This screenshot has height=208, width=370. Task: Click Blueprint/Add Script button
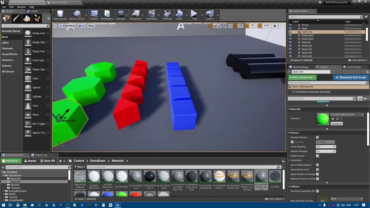click(351, 77)
